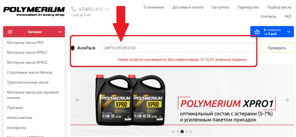
Task: Collapse the Каталог chevron
Action: click(x=60, y=32)
